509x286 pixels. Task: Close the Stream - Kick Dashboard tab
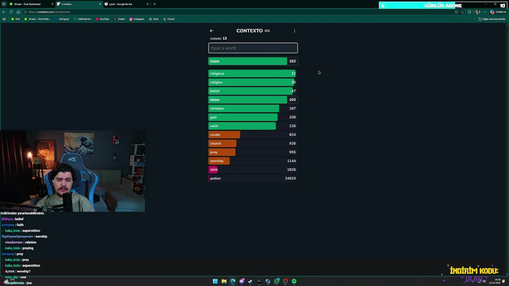pyautogui.click(x=52, y=4)
